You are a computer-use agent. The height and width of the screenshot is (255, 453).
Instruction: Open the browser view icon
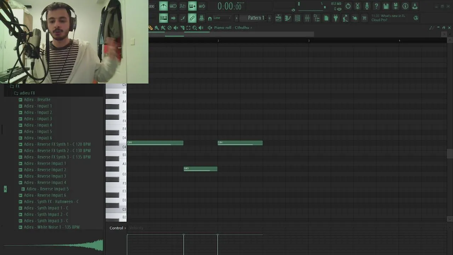(x=316, y=18)
